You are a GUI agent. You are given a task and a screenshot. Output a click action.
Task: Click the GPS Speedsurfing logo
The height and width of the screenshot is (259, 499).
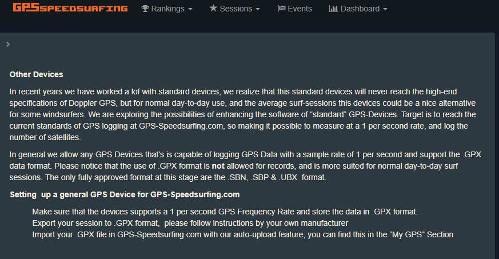70,8
